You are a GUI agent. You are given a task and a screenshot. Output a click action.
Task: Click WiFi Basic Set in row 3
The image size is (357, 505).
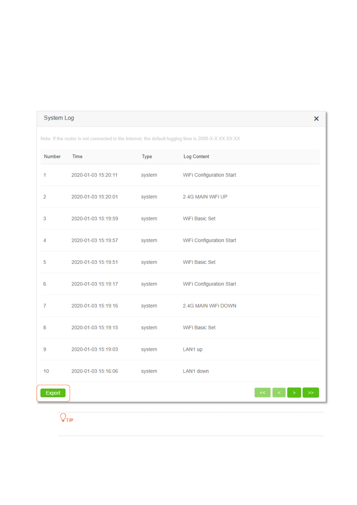pos(199,219)
